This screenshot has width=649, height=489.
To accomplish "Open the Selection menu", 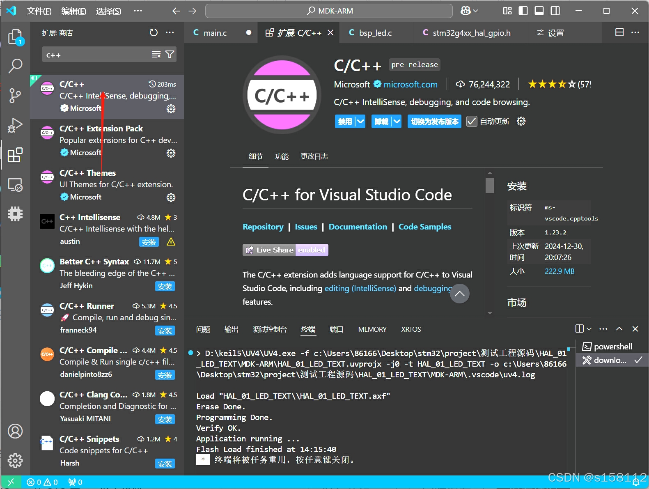I will pos(108,11).
